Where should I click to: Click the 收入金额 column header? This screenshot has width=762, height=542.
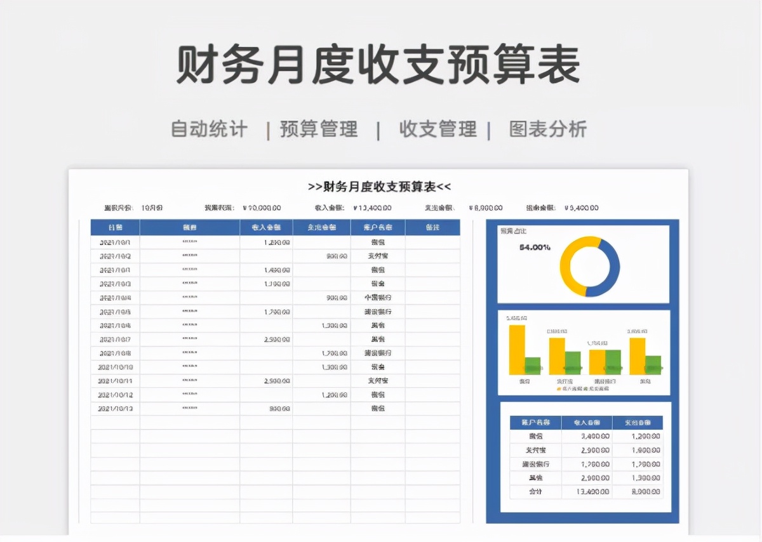click(266, 227)
